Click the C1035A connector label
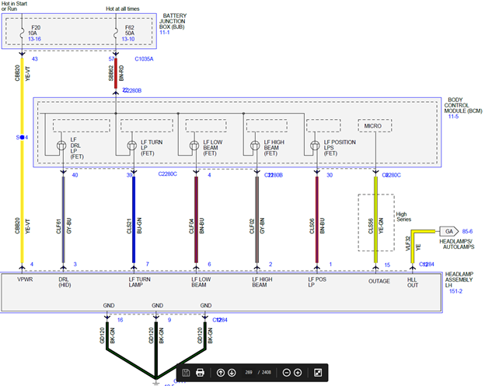485x386 pixels. pos(144,59)
